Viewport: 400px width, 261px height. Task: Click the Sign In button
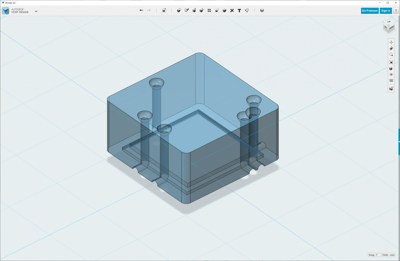(x=386, y=11)
